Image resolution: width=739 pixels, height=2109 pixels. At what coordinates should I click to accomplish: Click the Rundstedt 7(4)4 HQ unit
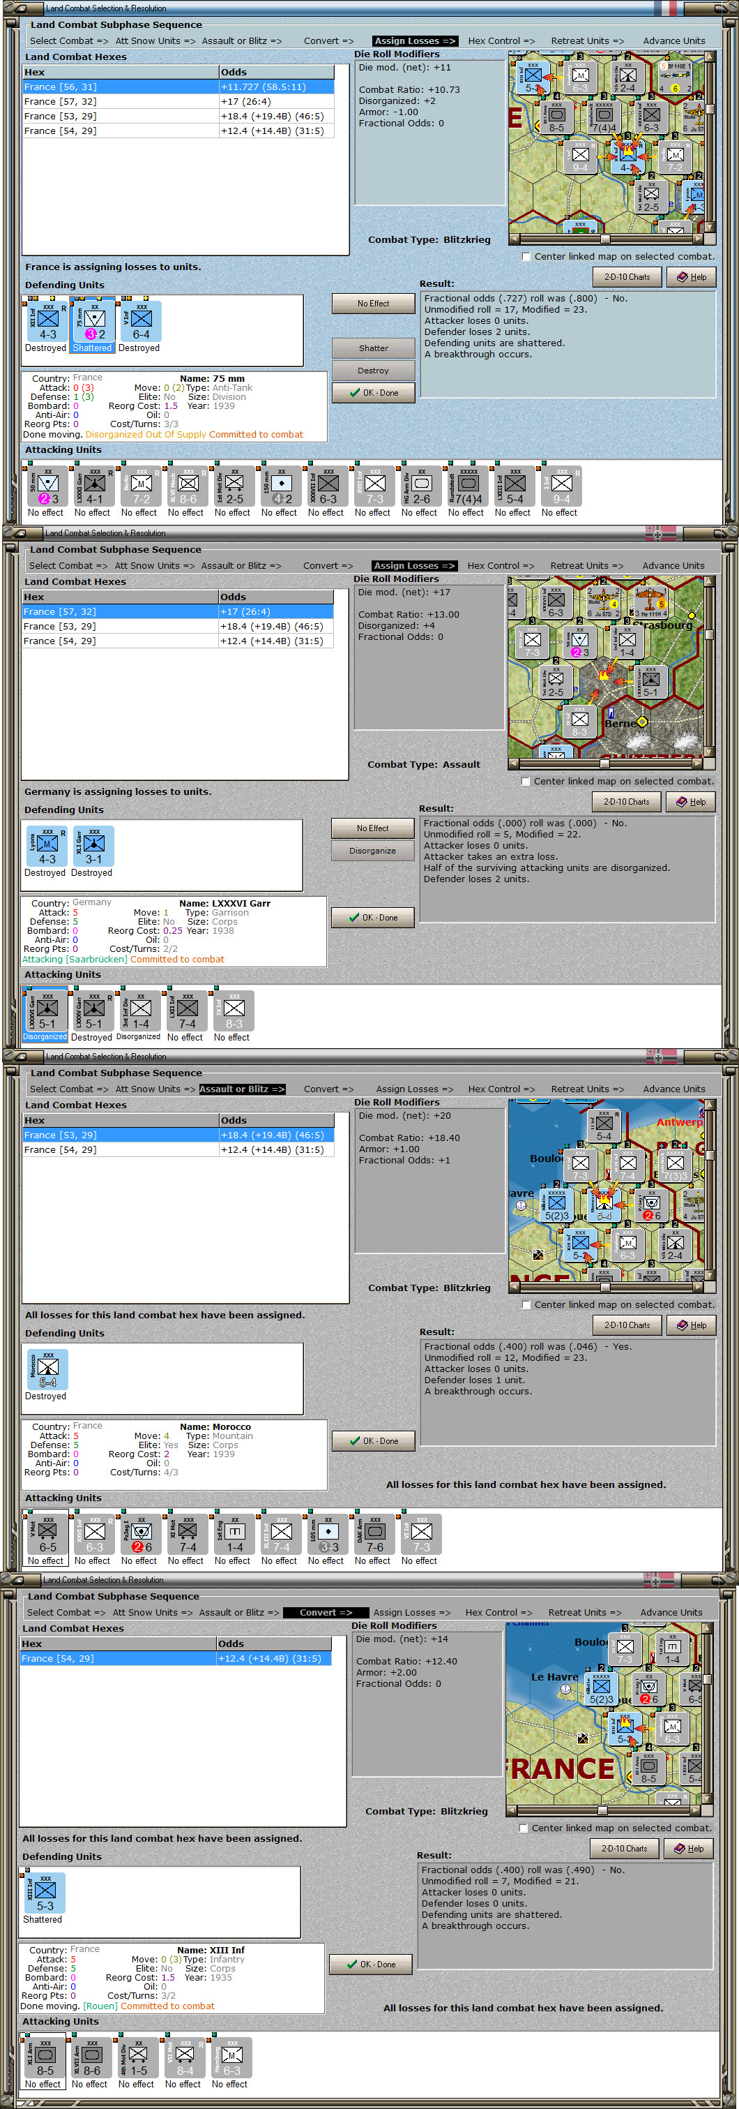click(468, 487)
